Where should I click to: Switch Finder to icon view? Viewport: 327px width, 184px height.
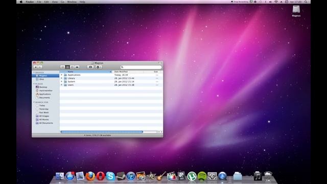(62, 67)
